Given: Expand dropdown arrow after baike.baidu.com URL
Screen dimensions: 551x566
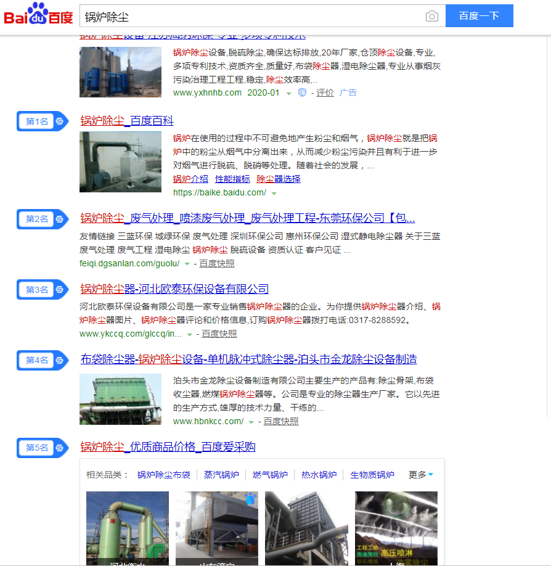Looking at the screenshot, I should [x=274, y=194].
